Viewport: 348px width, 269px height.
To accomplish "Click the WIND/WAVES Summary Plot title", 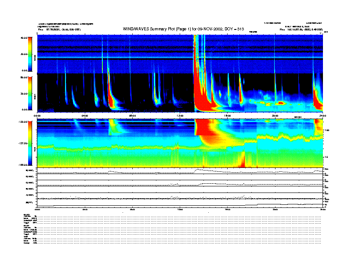I will click(183, 29).
